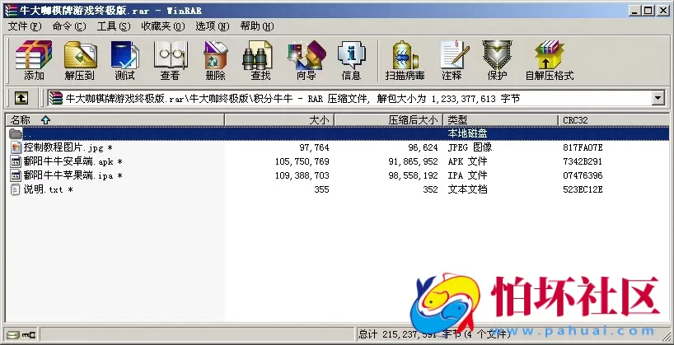Click type cell JPEG 图像
Viewport: 674px width, 345px height.
coord(470,147)
